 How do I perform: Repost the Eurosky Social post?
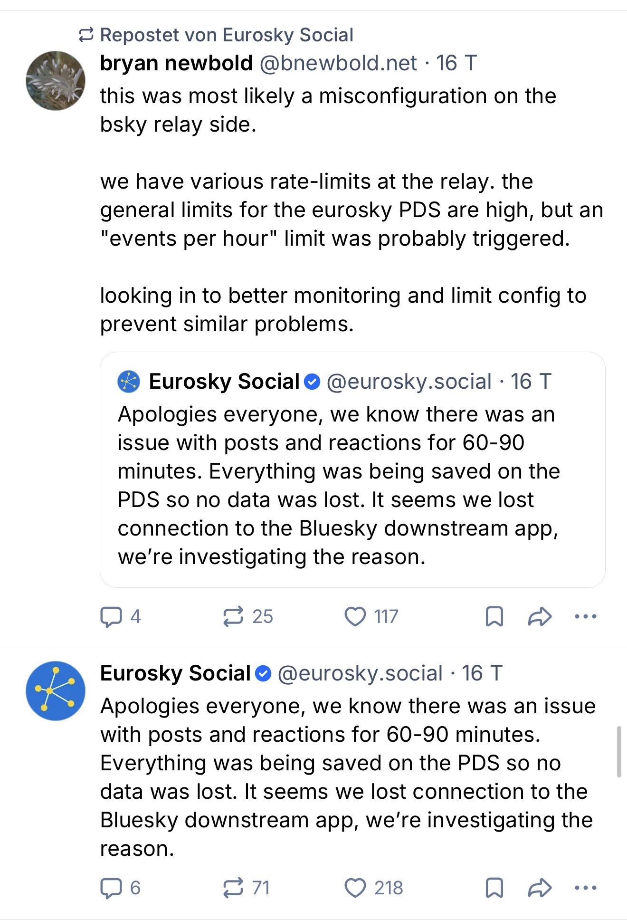point(234,888)
